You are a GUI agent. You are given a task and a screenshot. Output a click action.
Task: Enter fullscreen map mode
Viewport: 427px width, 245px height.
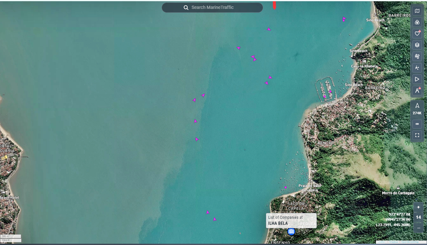[x=417, y=135]
